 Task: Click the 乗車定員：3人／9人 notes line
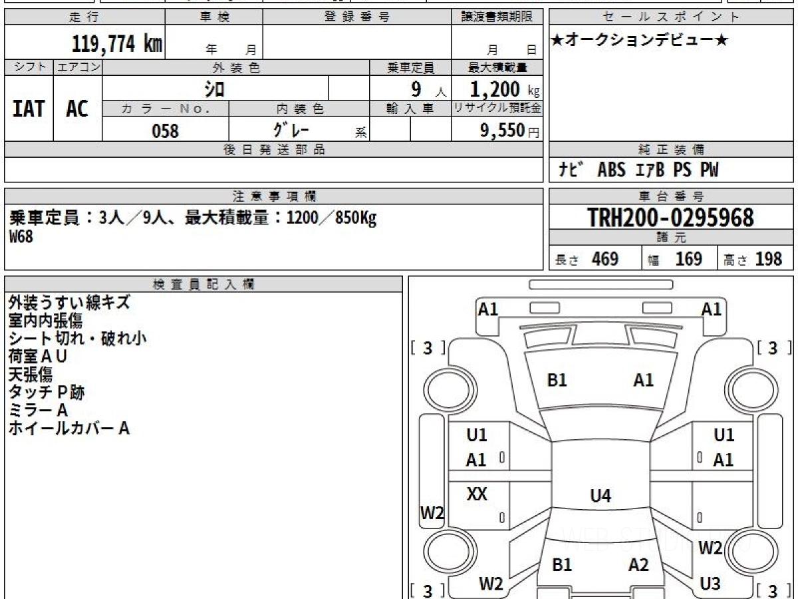click(x=193, y=218)
